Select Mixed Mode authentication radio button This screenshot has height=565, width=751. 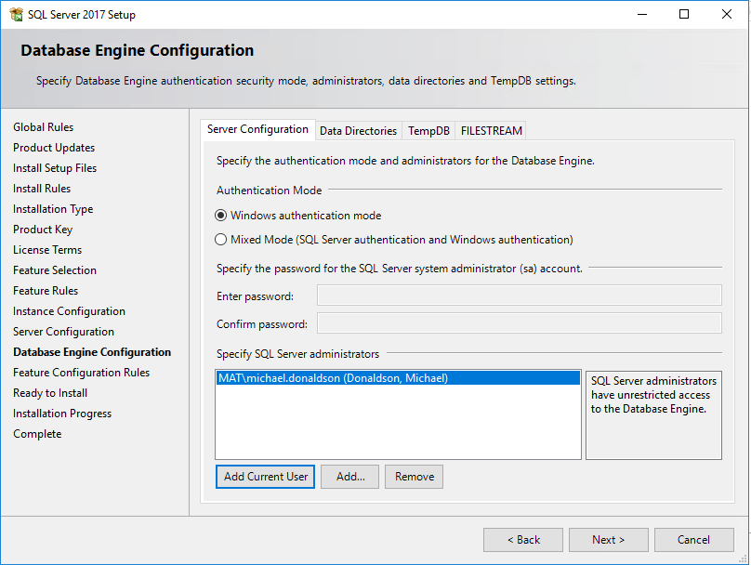pyautogui.click(x=221, y=240)
